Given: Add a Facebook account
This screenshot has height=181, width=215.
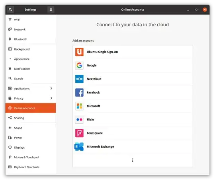Looking at the screenshot, I should point(133,92).
